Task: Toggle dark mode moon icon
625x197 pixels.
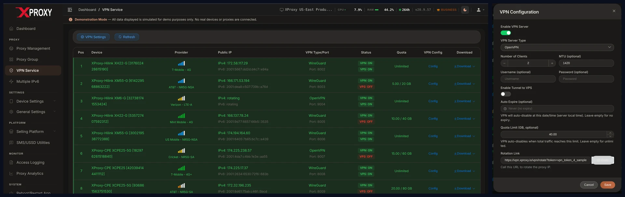Action: [x=465, y=10]
